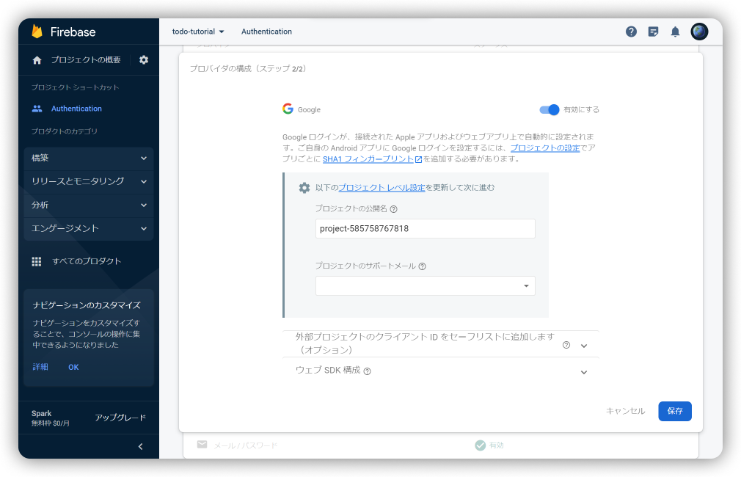Click the Firebase flame logo
The width and height of the screenshot is (741, 477).
click(x=37, y=32)
